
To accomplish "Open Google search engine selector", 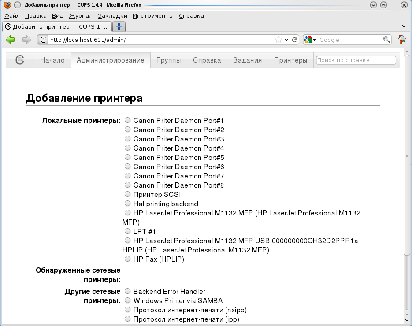I will 310,40.
